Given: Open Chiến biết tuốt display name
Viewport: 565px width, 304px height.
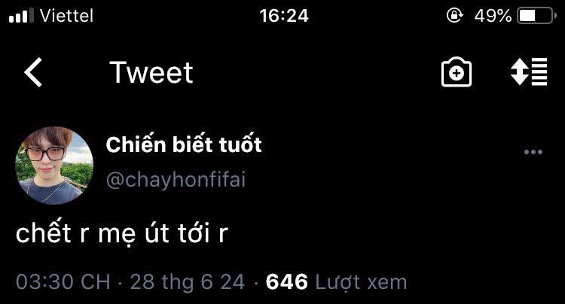Looking at the screenshot, I should point(184,144).
